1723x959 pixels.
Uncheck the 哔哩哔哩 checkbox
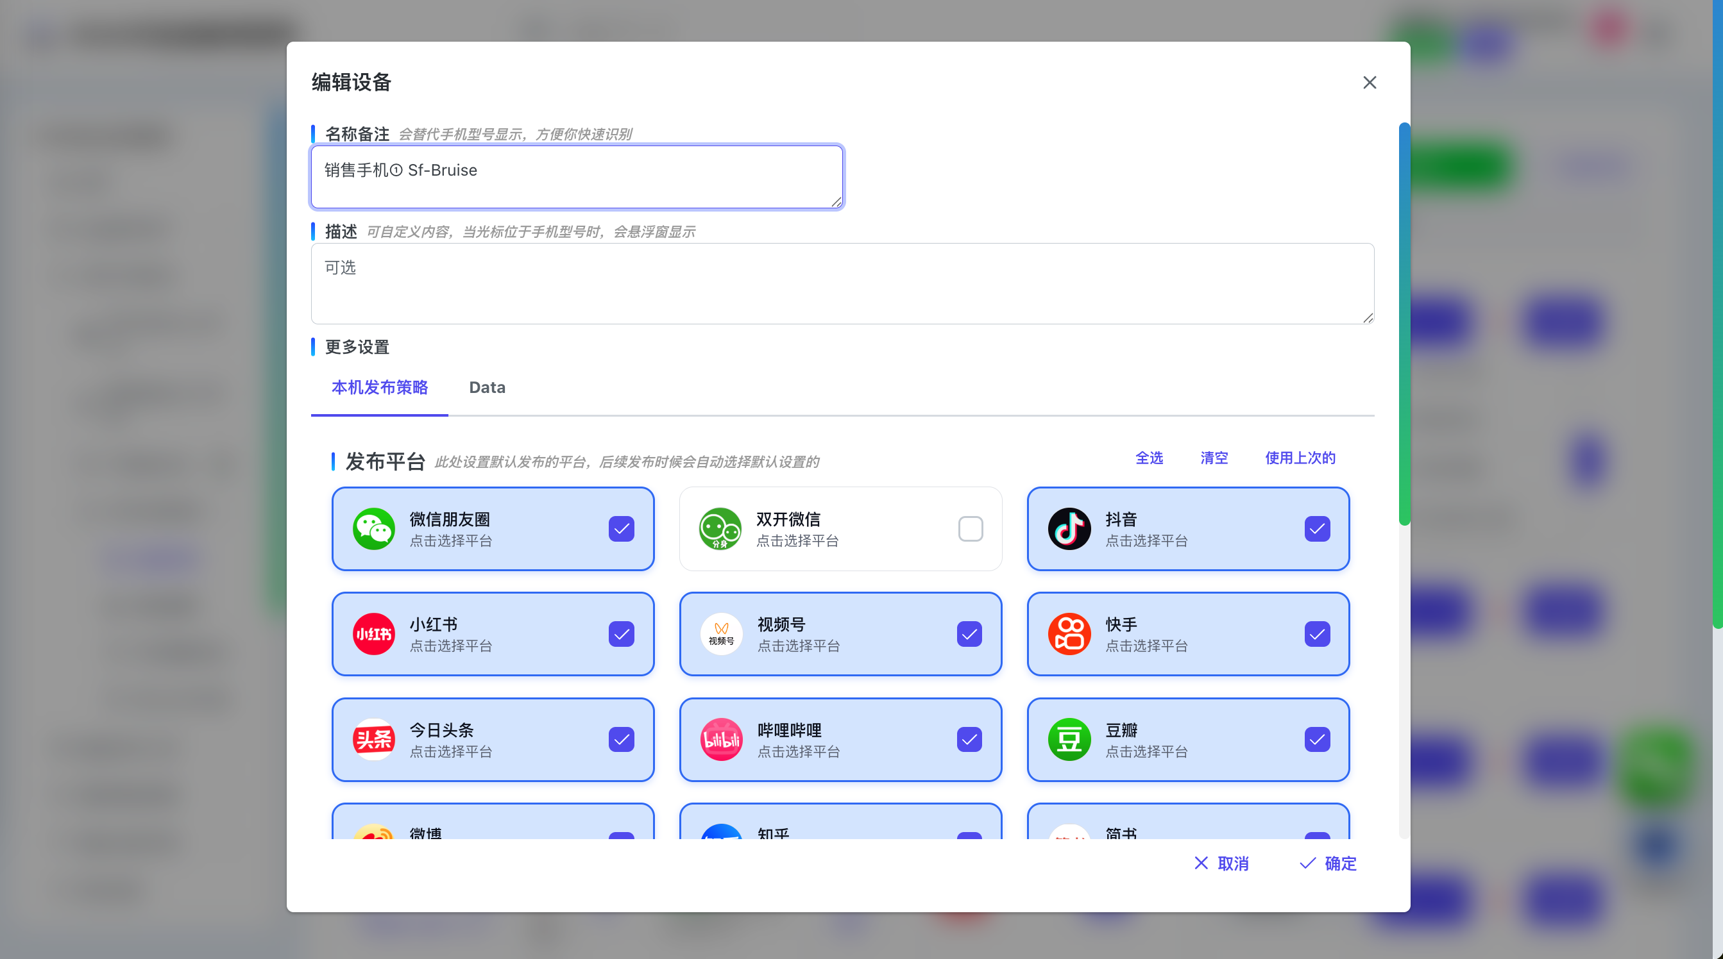tap(969, 739)
